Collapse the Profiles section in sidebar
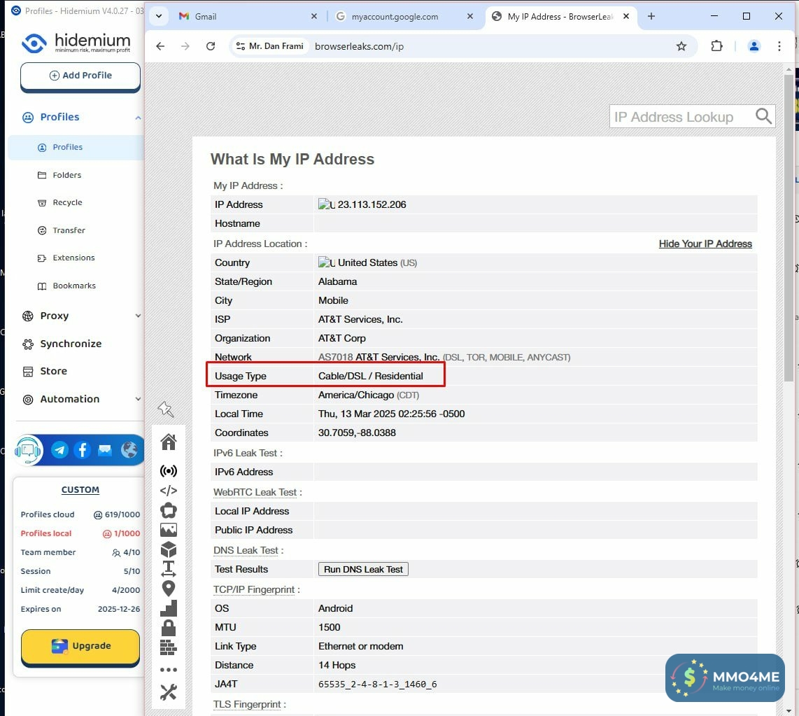 pos(138,118)
